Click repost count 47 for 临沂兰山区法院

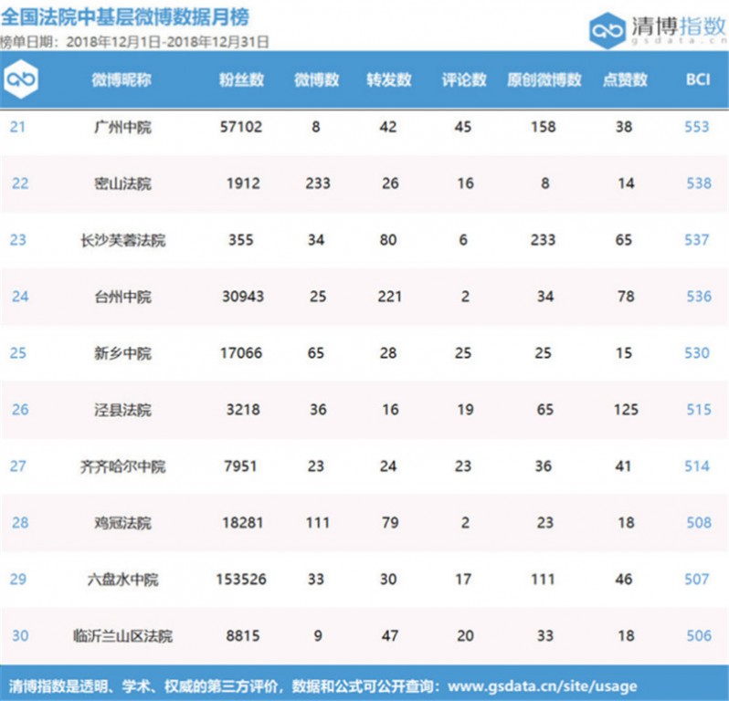coord(389,635)
